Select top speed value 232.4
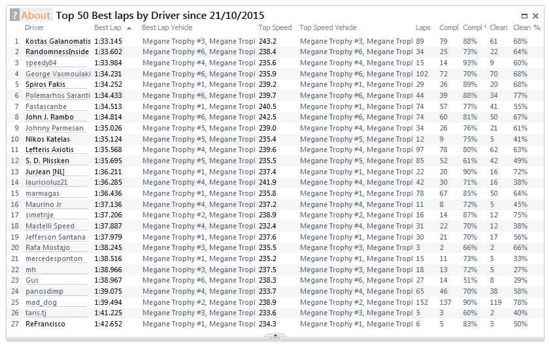This screenshot has height=344, width=549. [x=267, y=227]
